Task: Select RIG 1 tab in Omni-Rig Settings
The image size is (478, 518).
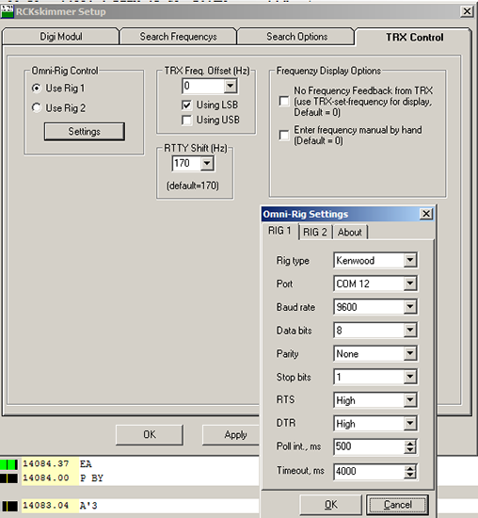Action: tap(280, 231)
